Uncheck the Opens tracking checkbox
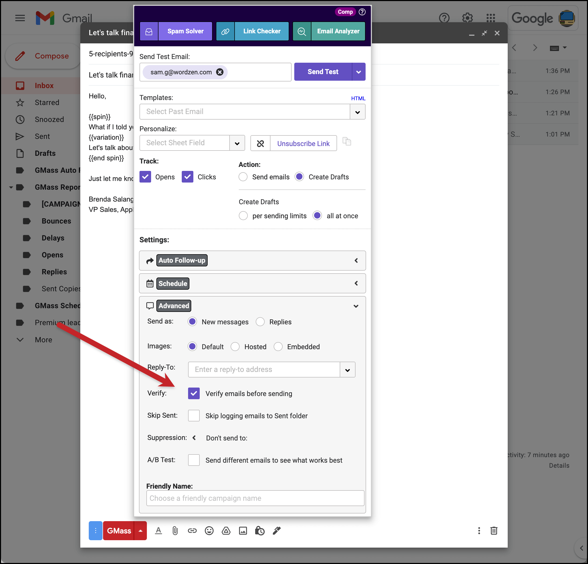The height and width of the screenshot is (564, 588). coord(145,177)
